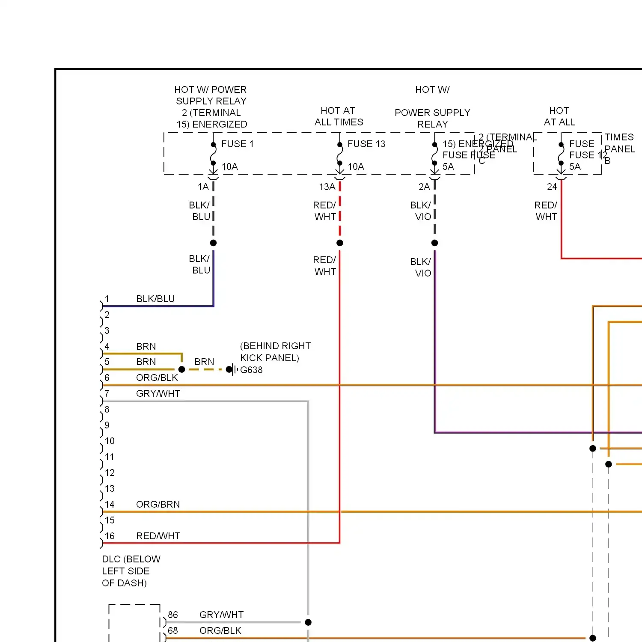
Task: Click the HOT AT ALL TIMES header
Action: (x=339, y=116)
